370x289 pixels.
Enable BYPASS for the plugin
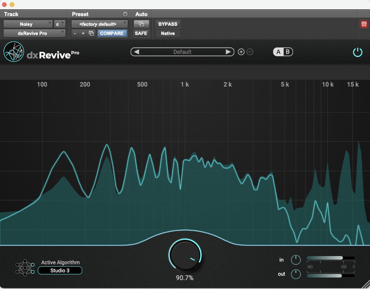(168, 24)
